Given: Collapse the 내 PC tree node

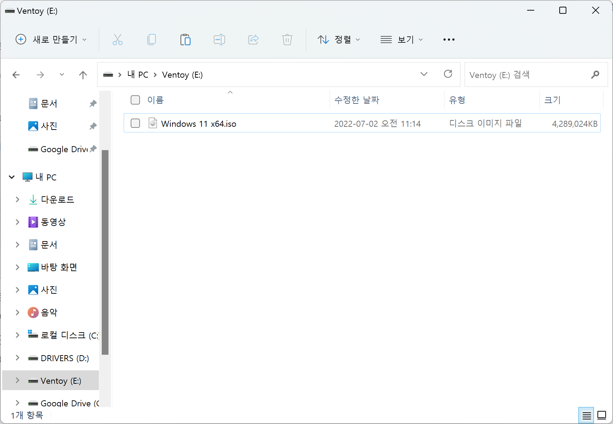Looking at the screenshot, I should 12,177.
